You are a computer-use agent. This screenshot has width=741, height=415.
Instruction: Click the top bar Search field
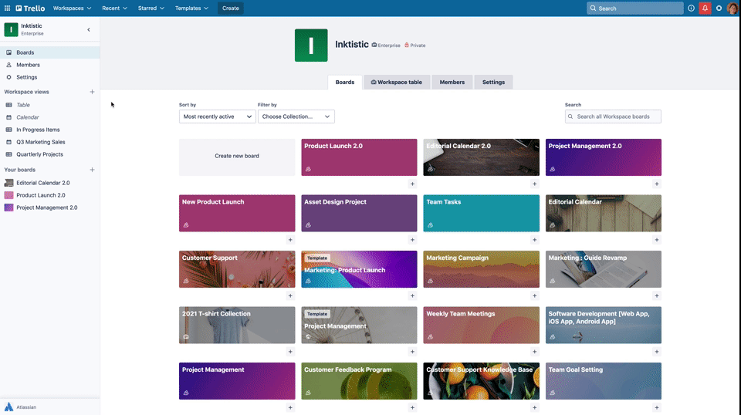(x=634, y=8)
